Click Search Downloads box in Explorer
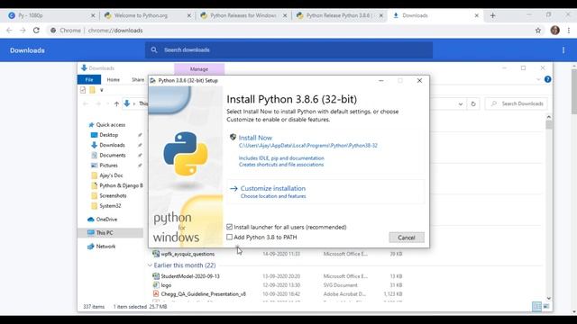 pyautogui.click(x=517, y=104)
